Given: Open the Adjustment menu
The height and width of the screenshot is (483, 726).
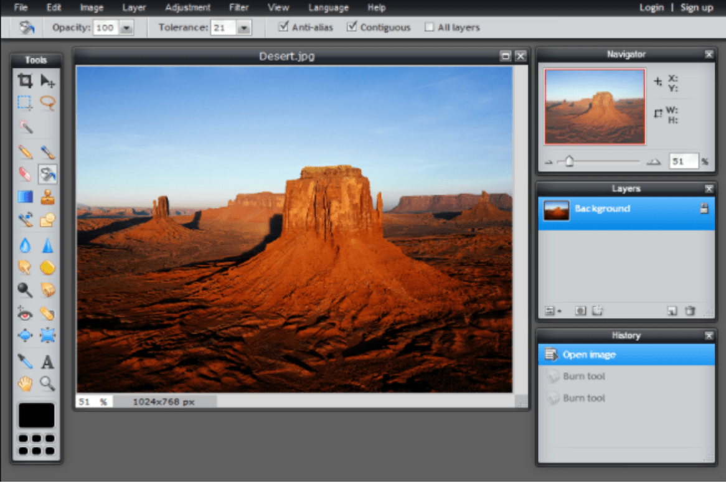Looking at the screenshot, I should point(187,7).
